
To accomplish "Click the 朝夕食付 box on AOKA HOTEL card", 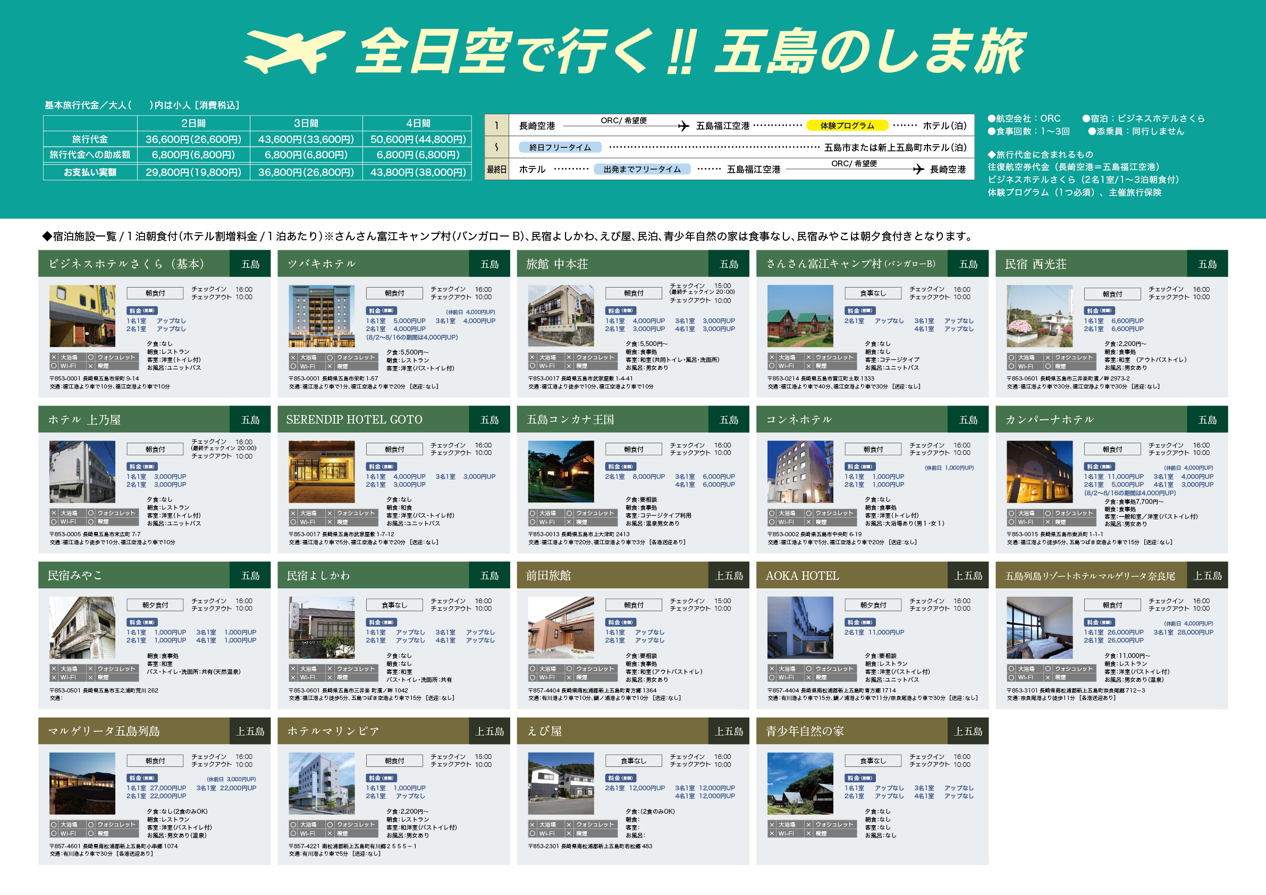I will (873, 605).
